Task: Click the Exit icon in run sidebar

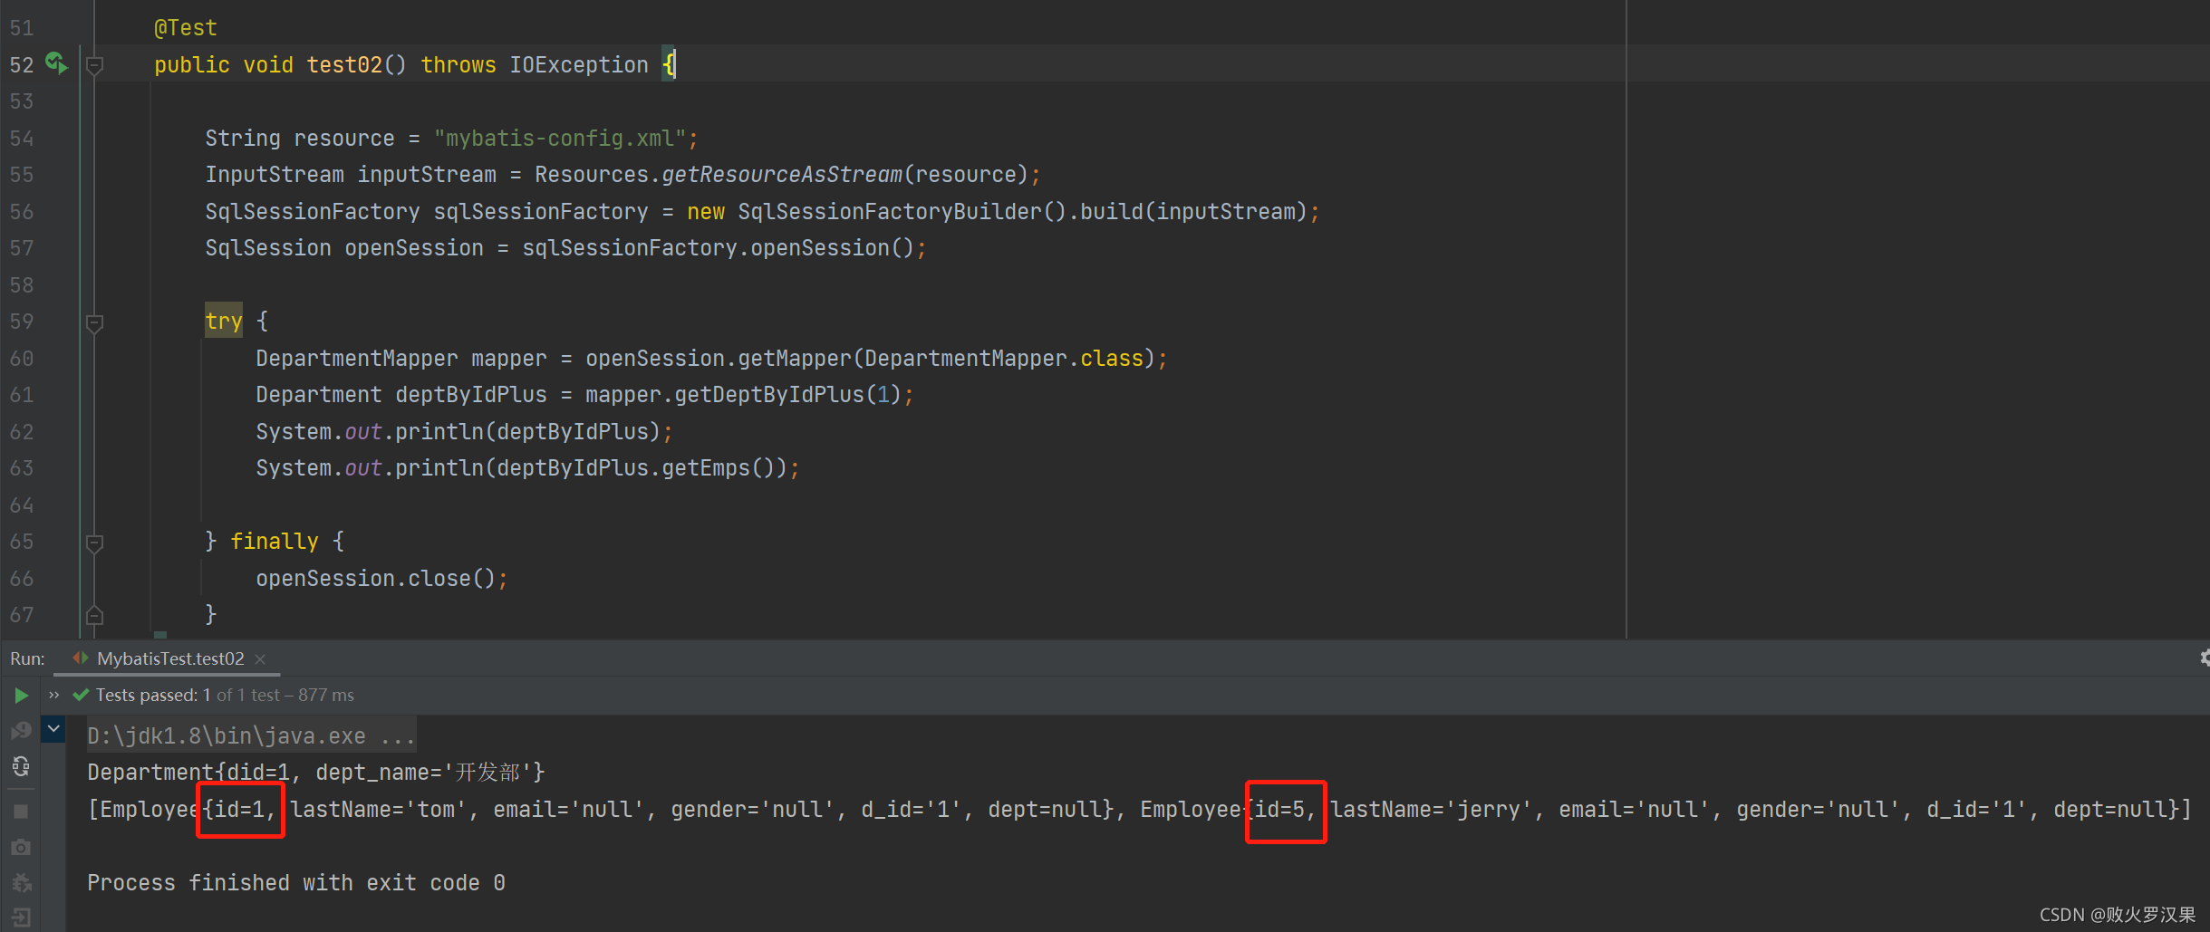Action: pos(21,918)
